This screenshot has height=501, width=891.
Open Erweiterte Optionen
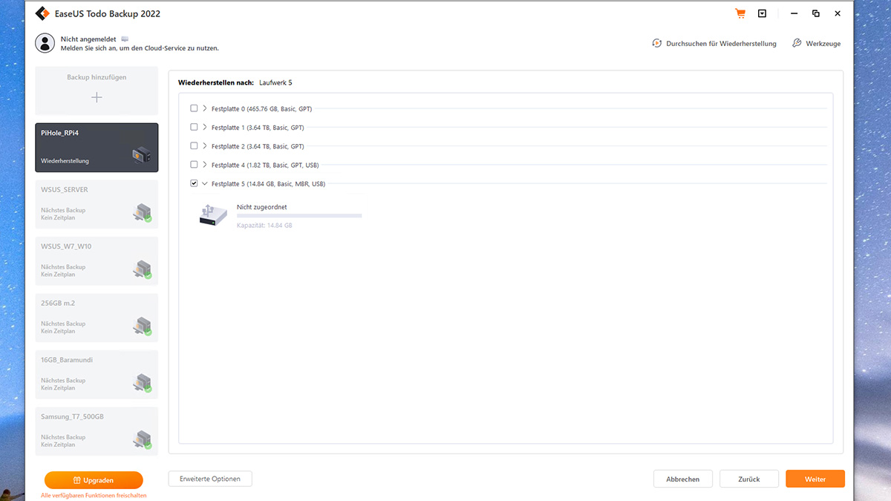[x=210, y=479]
